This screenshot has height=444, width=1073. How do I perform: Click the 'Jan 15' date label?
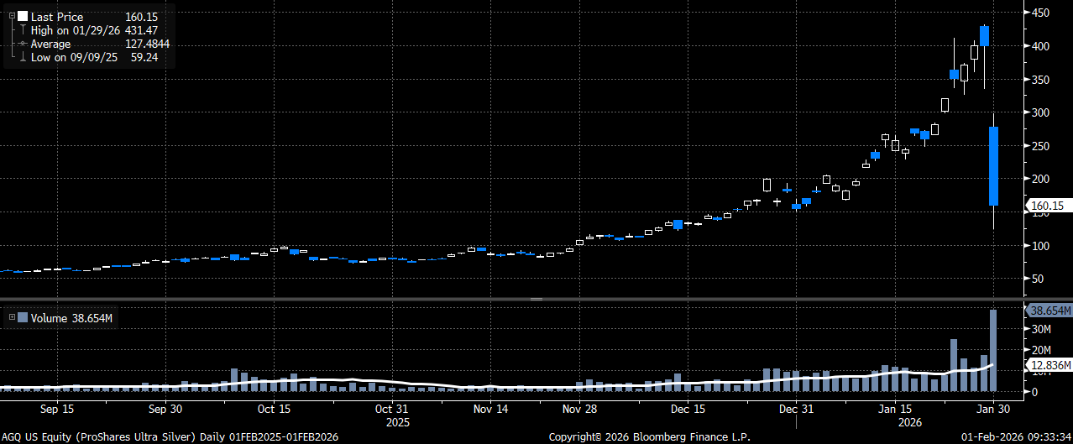coord(896,410)
